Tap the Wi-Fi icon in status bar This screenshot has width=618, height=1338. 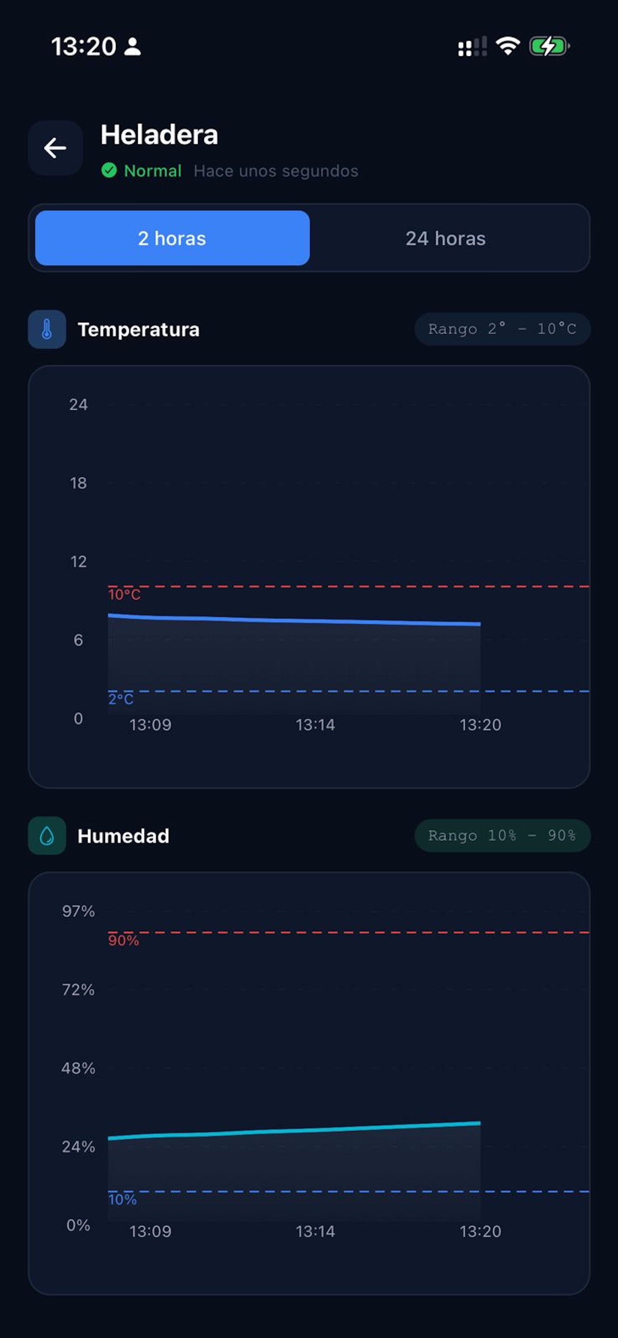(508, 46)
